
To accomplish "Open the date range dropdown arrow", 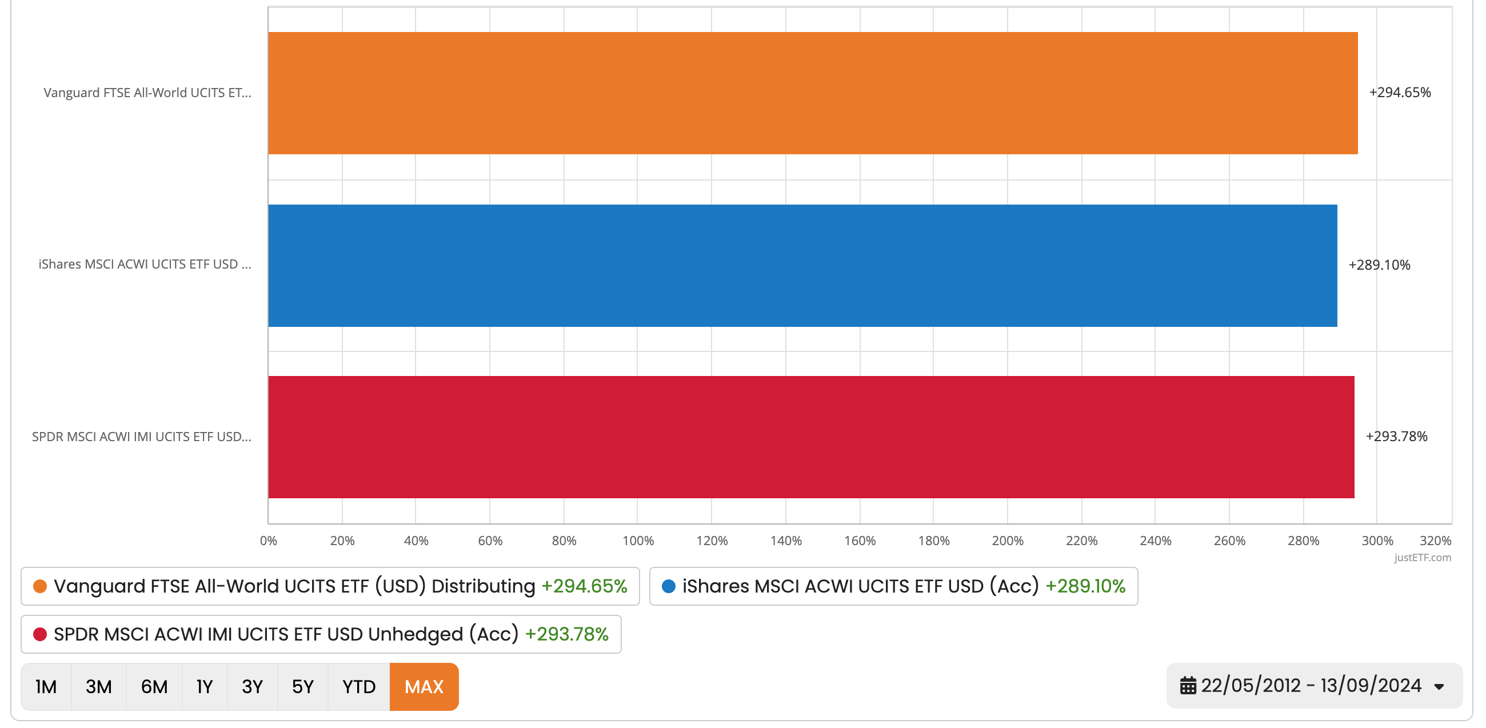I will (1439, 686).
